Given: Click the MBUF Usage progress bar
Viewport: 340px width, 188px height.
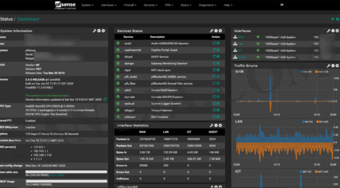Looking at the screenshot, I should coord(66,181).
